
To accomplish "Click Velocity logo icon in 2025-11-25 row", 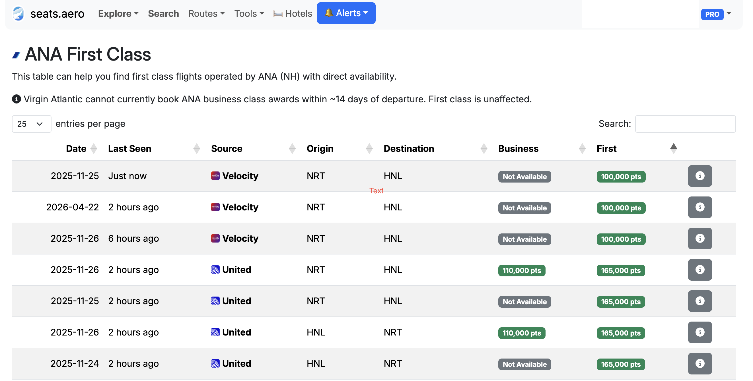I will (215, 176).
